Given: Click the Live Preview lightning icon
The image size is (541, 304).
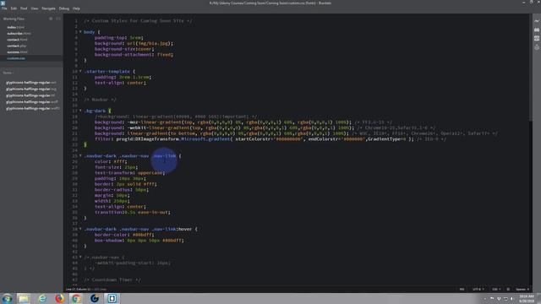Looking at the screenshot, I should pos(537,21).
